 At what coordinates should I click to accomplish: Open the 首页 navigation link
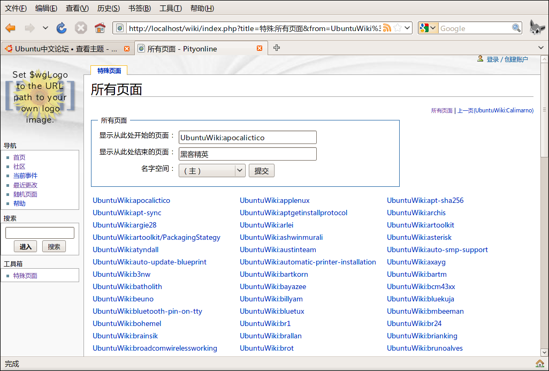click(x=19, y=157)
